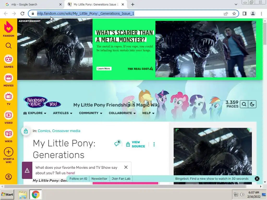
Task: Expand the Explore menu
Action: 35,113
